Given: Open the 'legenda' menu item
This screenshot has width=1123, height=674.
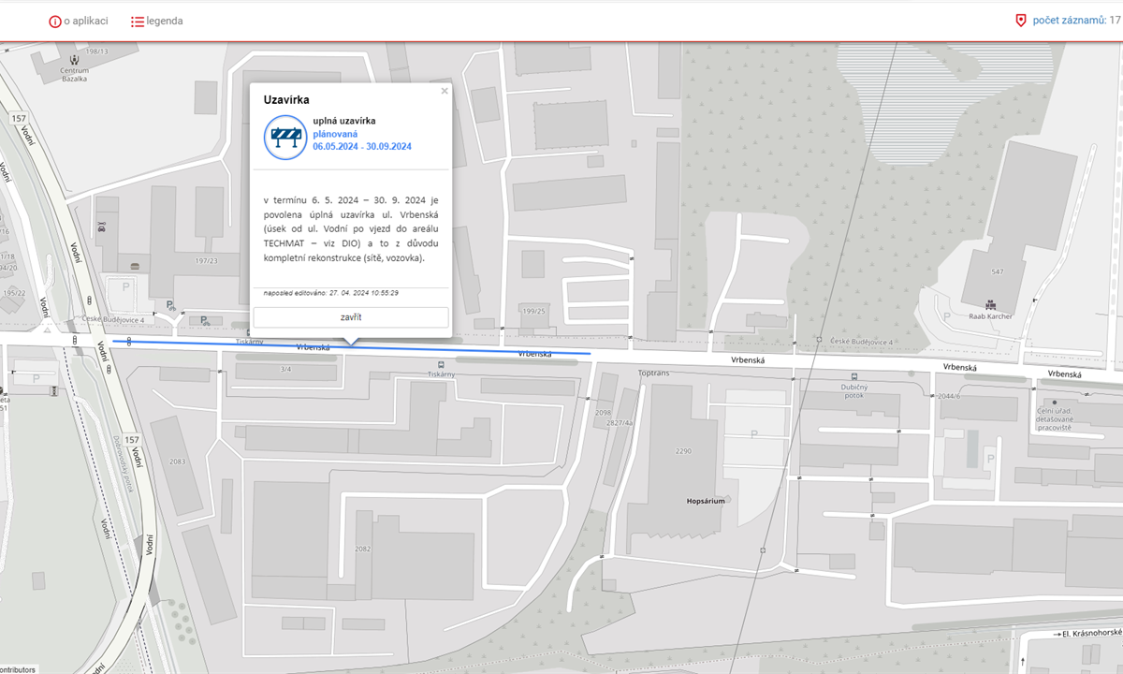Looking at the screenshot, I should click(165, 21).
